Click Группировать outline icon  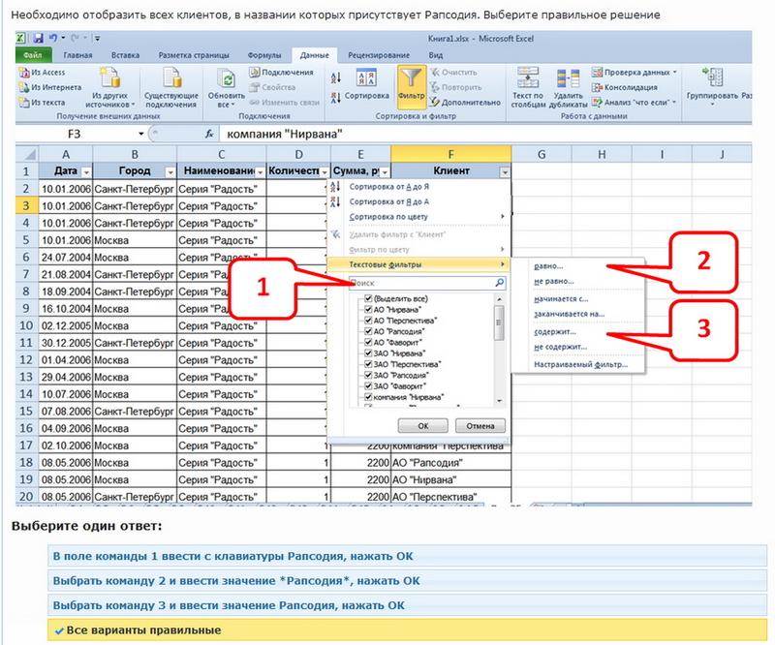click(712, 77)
